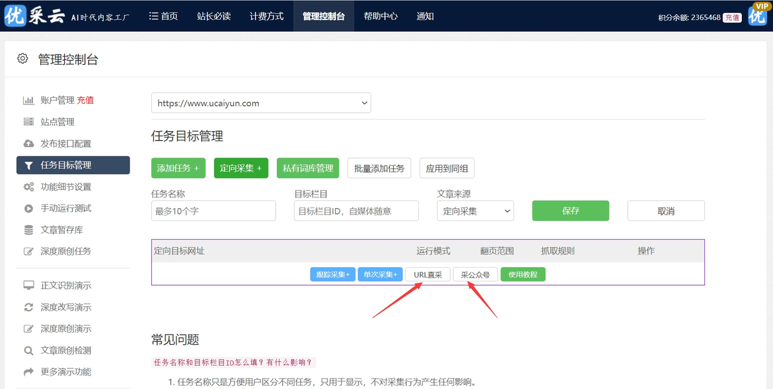Click the gears icon beside 功能细节设置
Screen dimensions: 773x389
29,187
